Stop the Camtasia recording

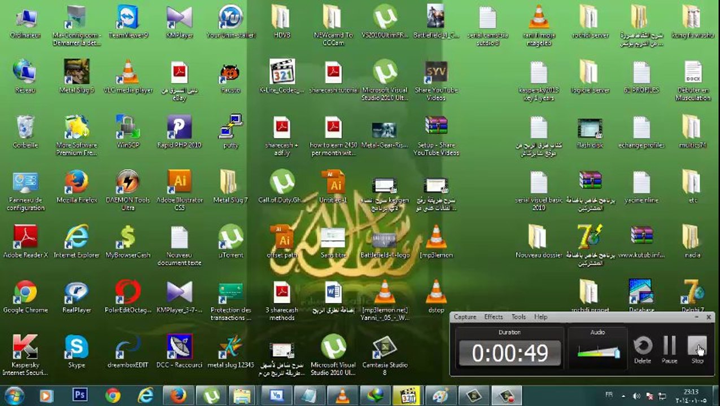697,349
